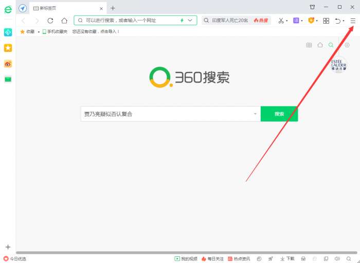Go forward with the forward arrow
This screenshot has width=360, height=263.
pyautogui.click(x=37, y=21)
